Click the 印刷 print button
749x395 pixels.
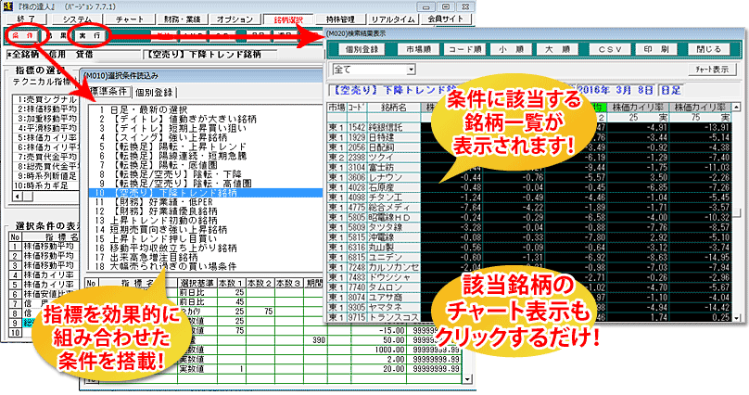tap(656, 49)
